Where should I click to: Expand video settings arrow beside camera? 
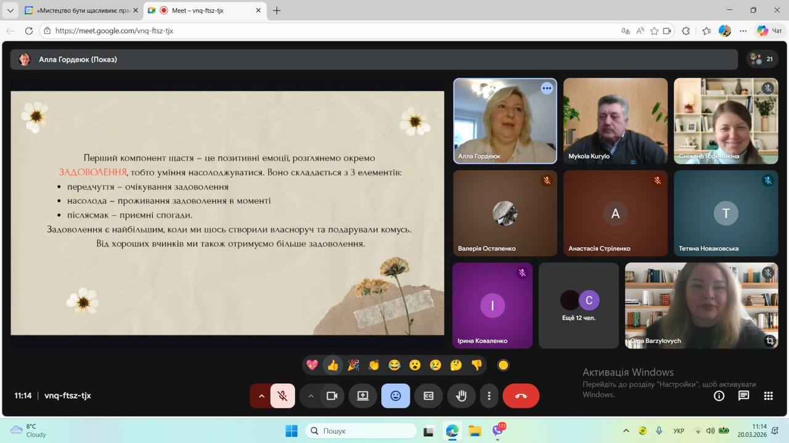click(x=311, y=396)
